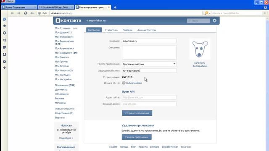Open Мои Видеозаписи in left menu
Screen dimensions: 269x151
click(64, 42)
